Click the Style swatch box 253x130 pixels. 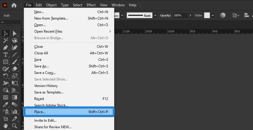[x=207, y=15]
